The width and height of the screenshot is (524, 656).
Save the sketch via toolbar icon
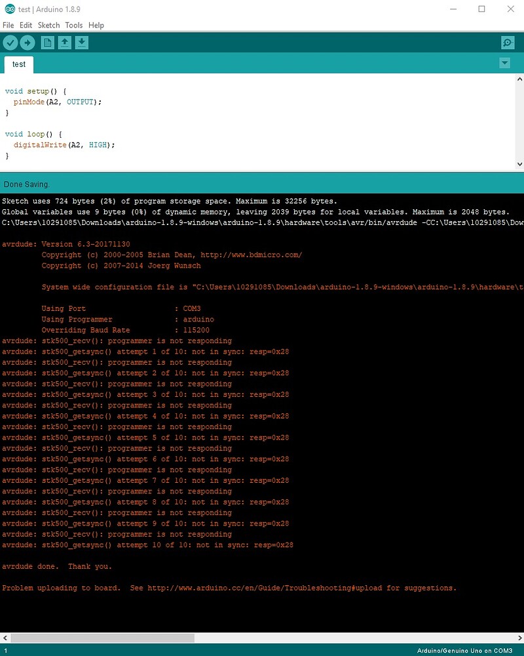coord(81,42)
